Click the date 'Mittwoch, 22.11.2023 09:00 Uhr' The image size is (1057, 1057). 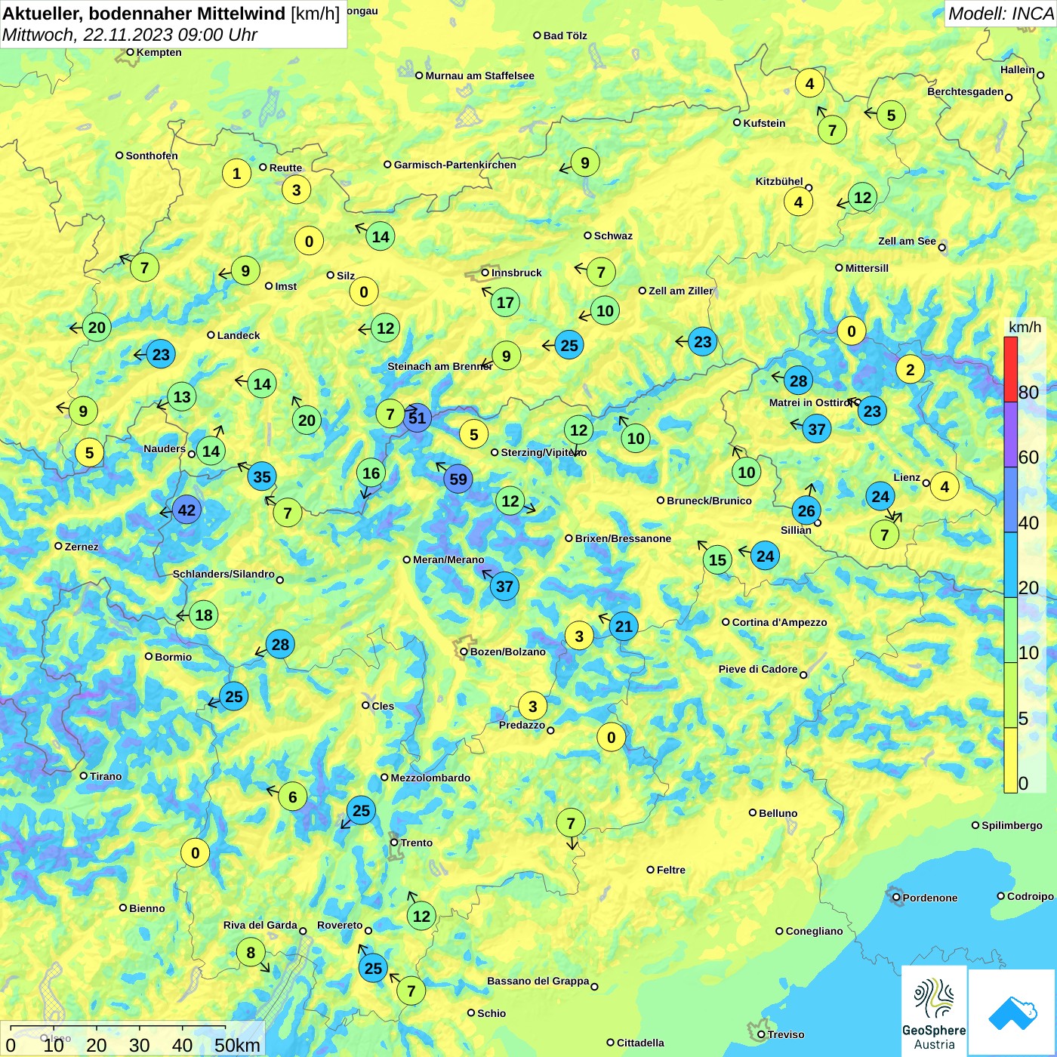coord(130,35)
